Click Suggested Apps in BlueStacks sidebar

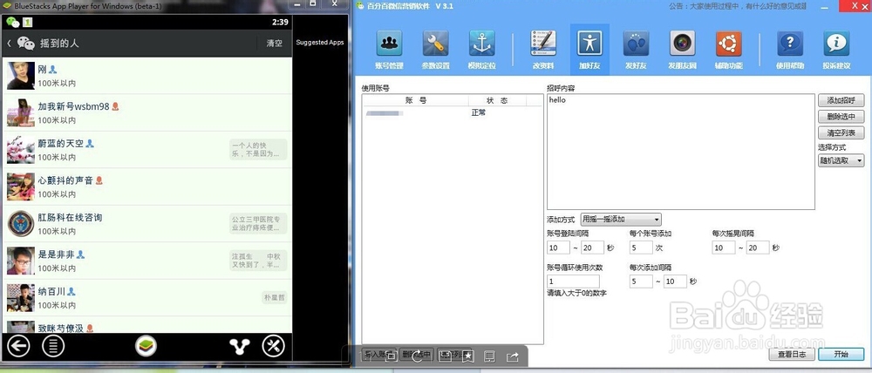[x=320, y=42]
